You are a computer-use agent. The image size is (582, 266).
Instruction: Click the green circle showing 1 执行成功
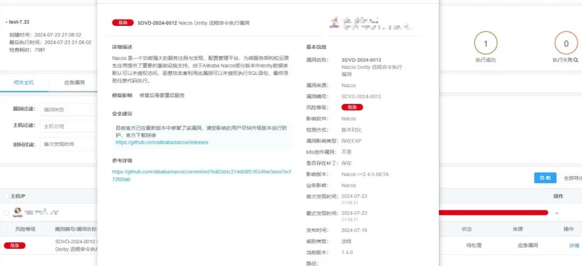[x=486, y=44]
